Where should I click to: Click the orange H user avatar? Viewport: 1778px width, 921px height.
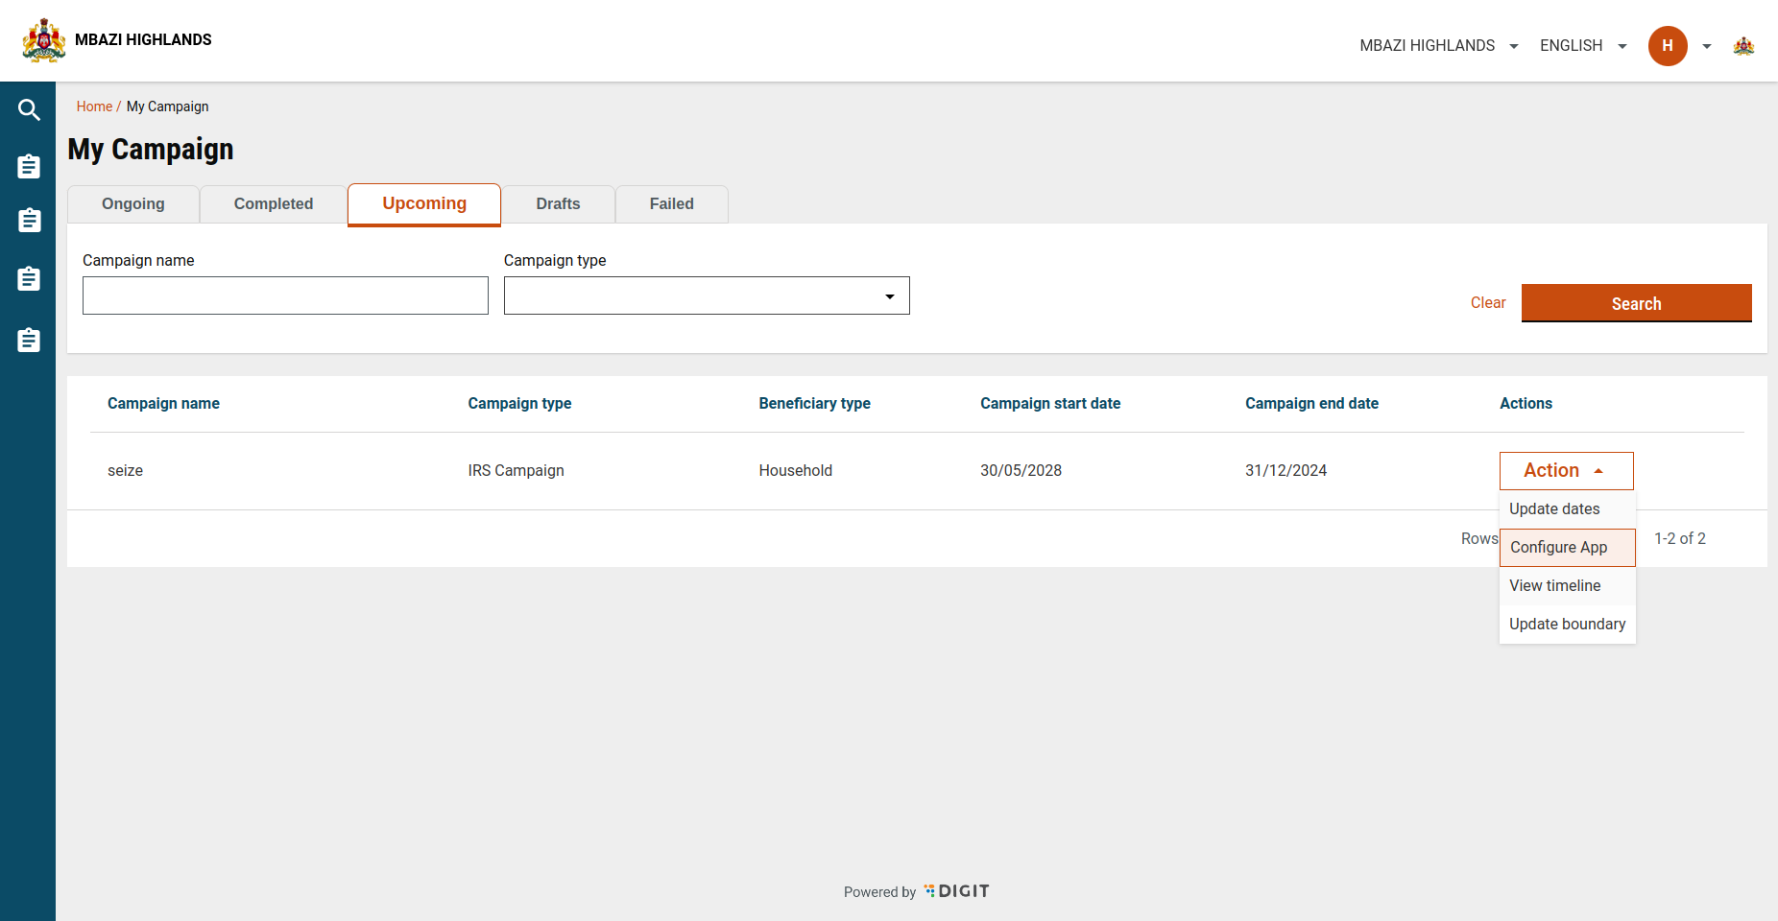tap(1667, 46)
